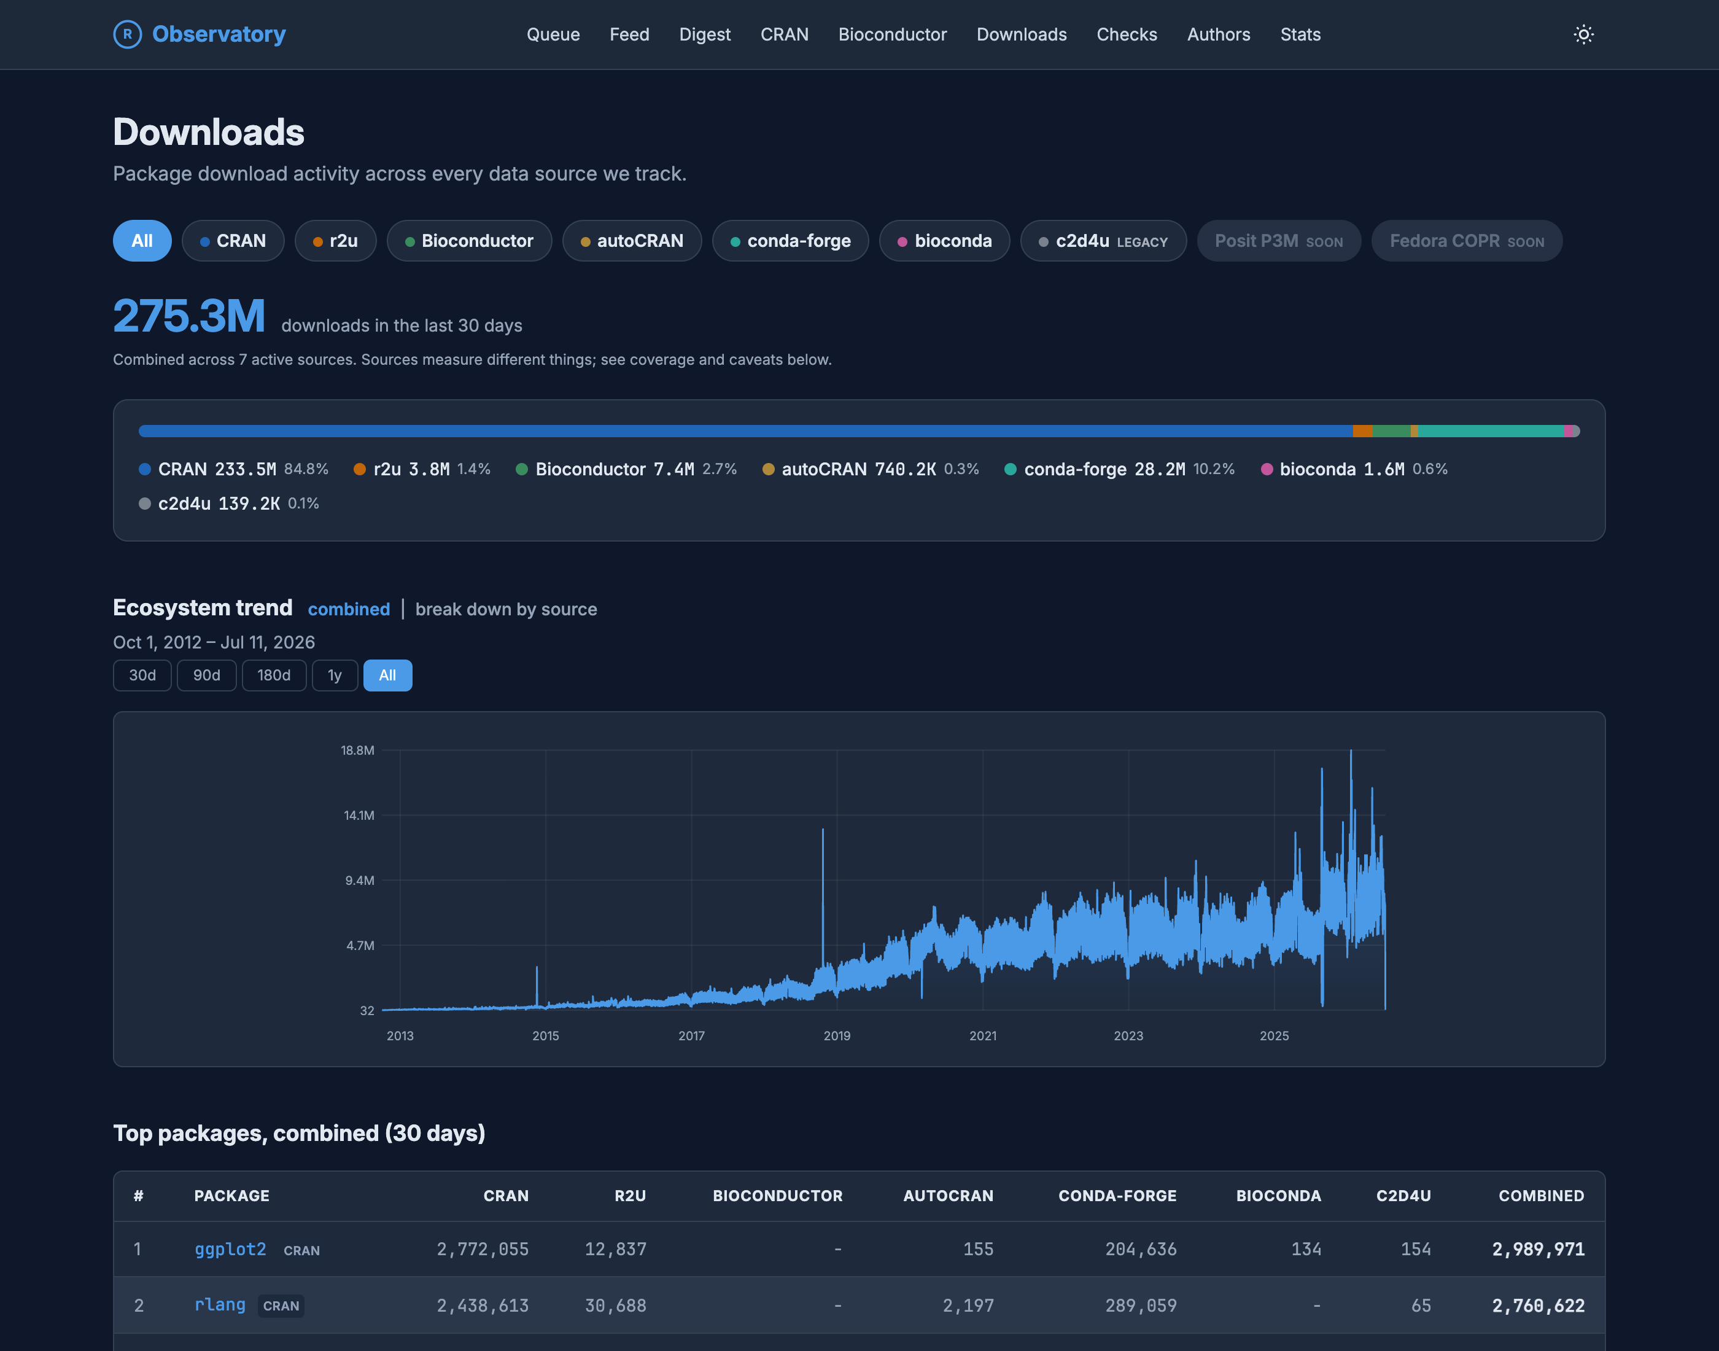Click the Observatory R logo icon
The image size is (1719, 1351).
[x=127, y=34]
